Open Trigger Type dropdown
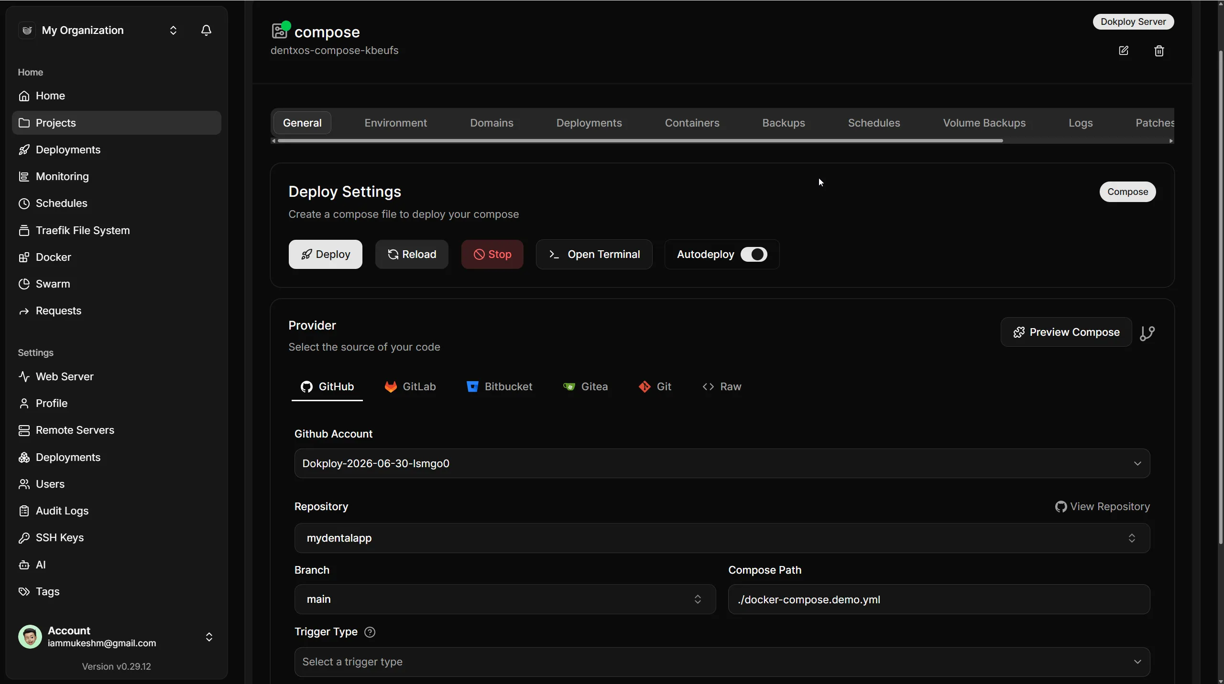Screen dimensions: 1224x684 coord(722,662)
